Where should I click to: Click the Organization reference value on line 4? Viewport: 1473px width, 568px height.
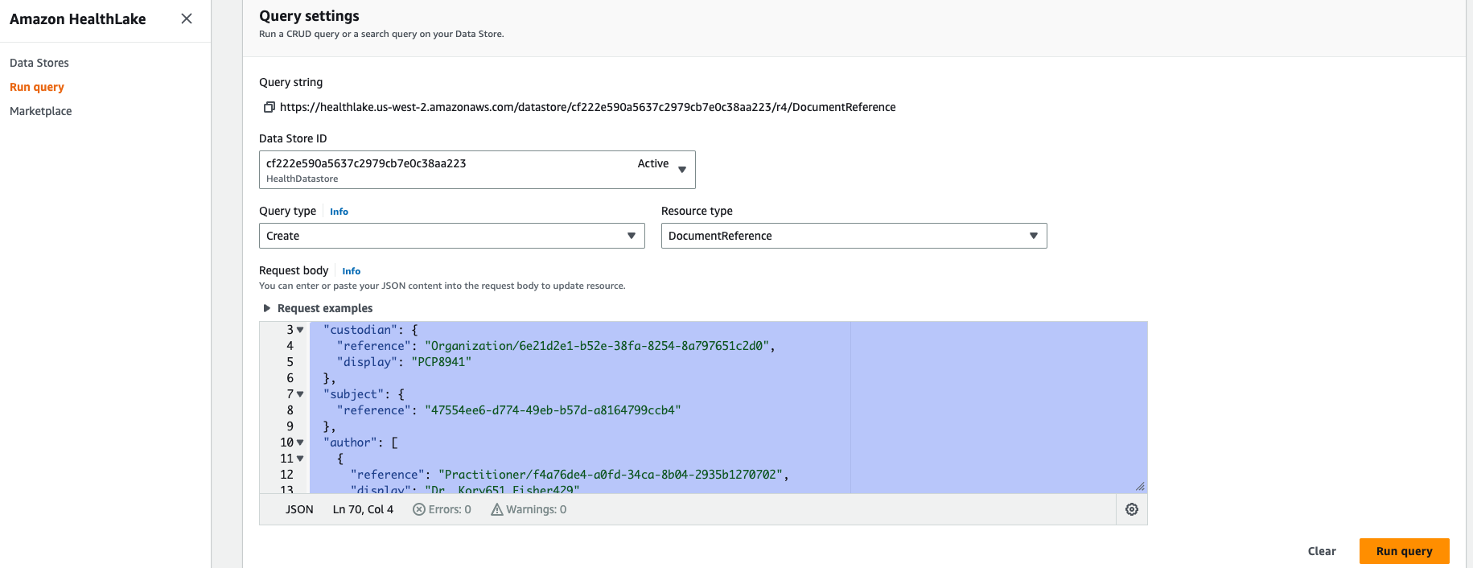596,346
